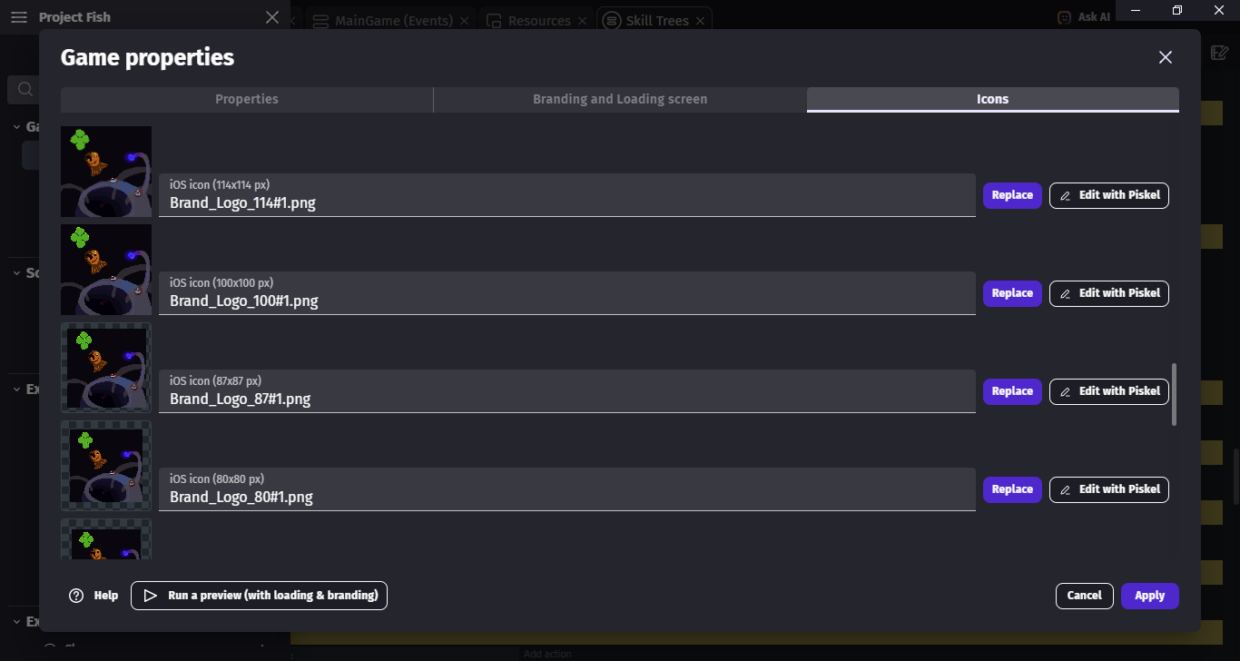
Task: Click the Brand_Logo_87#1.png filename field
Action: [x=566, y=399]
